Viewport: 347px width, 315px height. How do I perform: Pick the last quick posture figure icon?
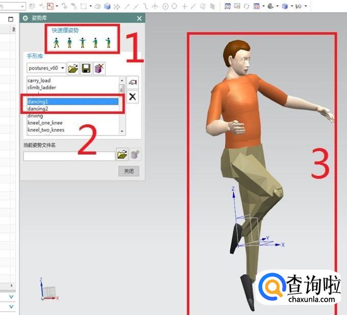coord(108,42)
